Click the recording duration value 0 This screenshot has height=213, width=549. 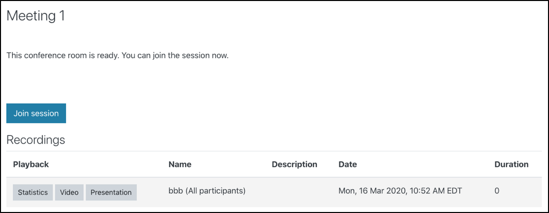pyautogui.click(x=497, y=190)
